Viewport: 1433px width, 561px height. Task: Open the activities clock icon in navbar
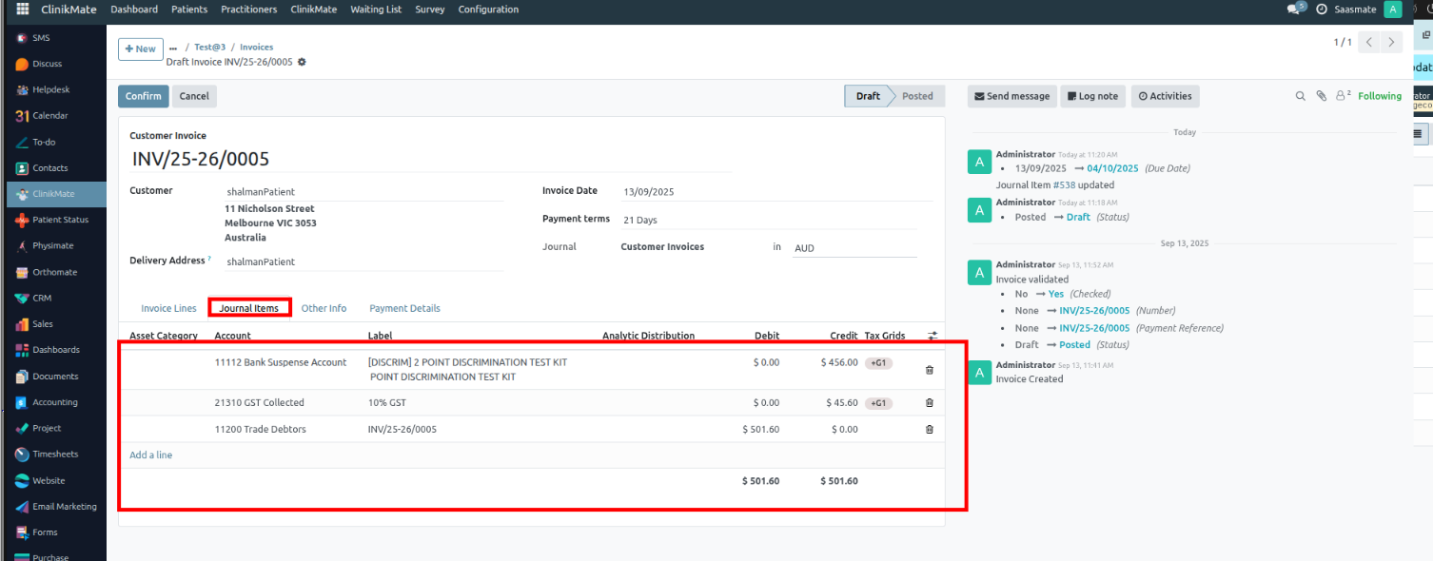click(1322, 10)
